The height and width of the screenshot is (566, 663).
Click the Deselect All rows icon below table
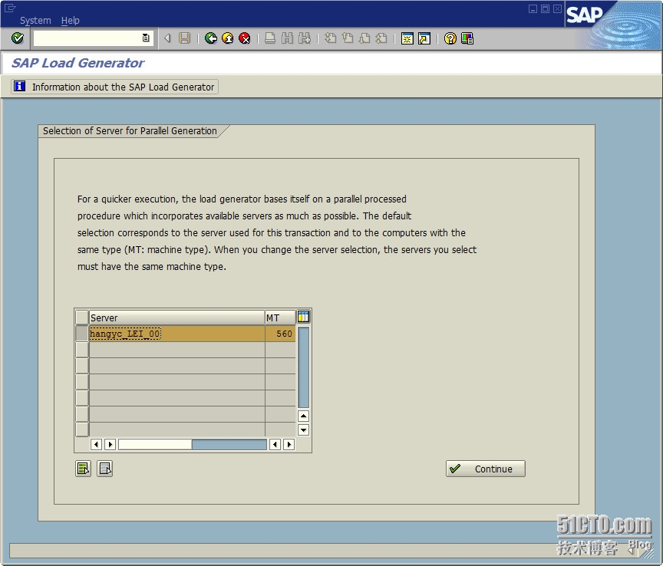pyautogui.click(x=105, y=469)
